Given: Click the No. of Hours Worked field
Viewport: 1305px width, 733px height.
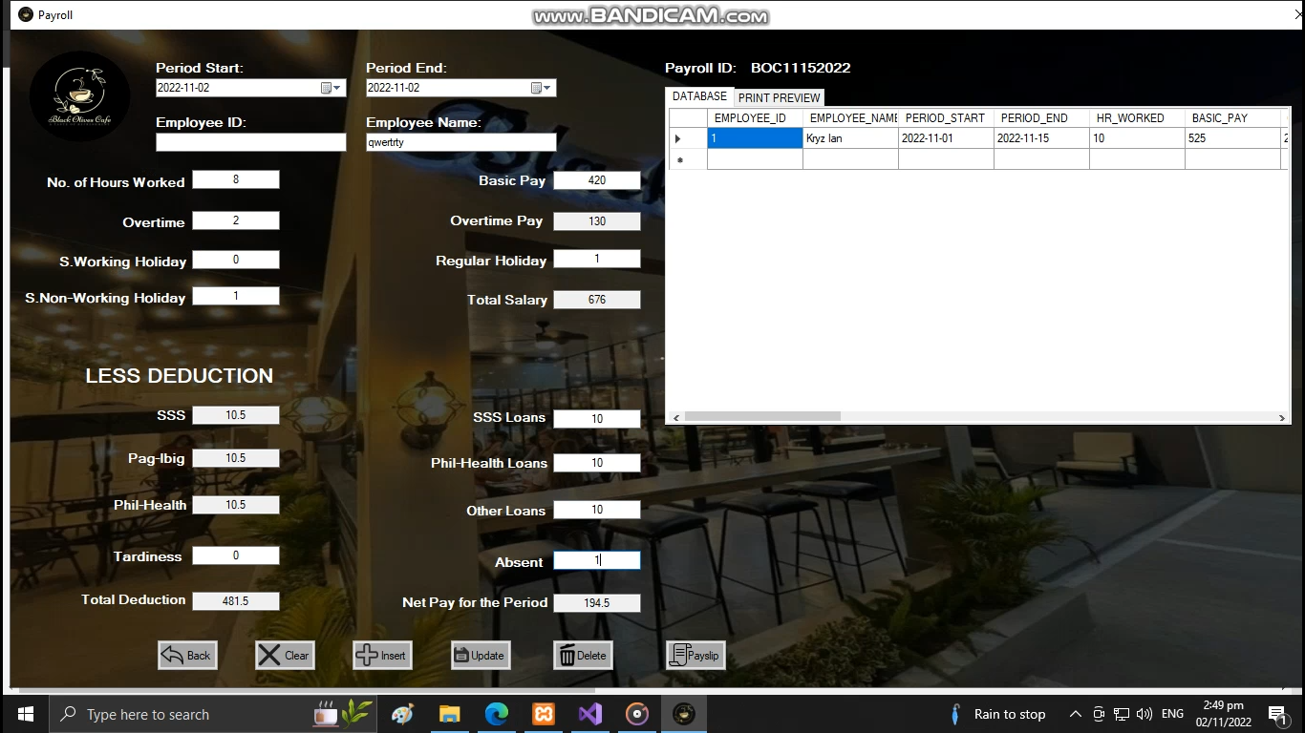Looking at the screenshot, I should [236, 179].
